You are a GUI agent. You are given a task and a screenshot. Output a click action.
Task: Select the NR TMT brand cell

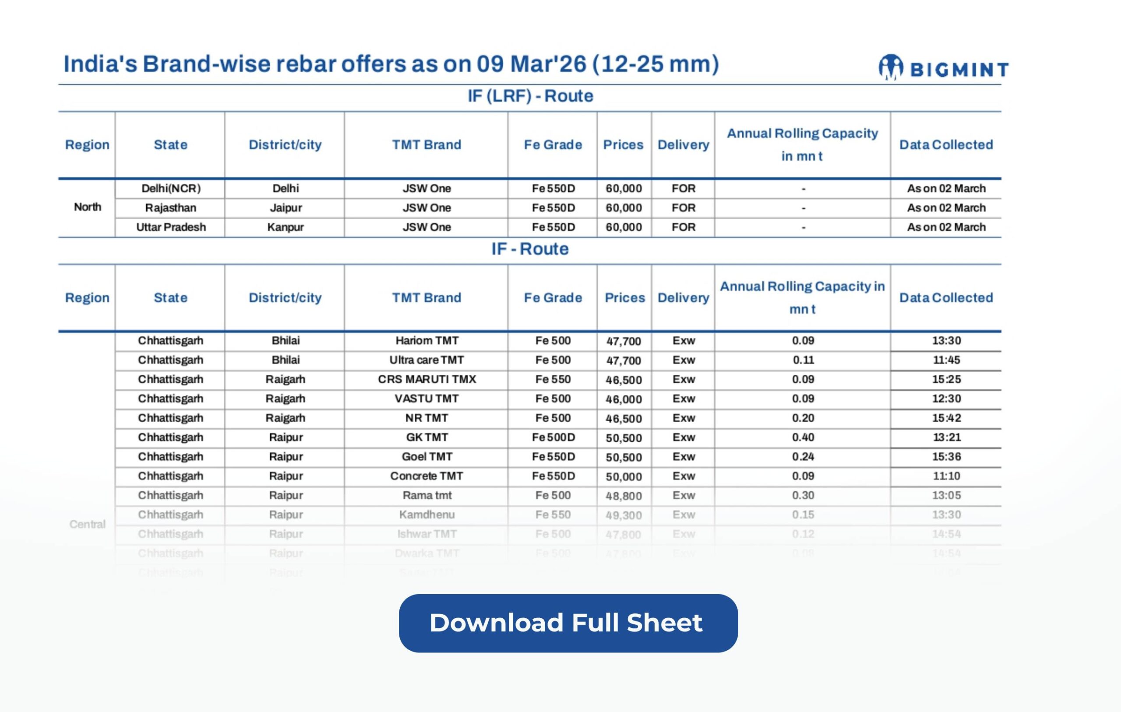pyautogui.click(x=427, y=418)
